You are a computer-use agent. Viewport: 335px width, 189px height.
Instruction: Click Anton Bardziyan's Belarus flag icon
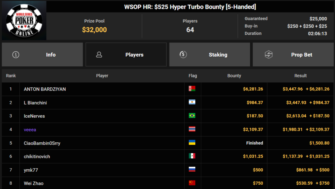[192, 89]
